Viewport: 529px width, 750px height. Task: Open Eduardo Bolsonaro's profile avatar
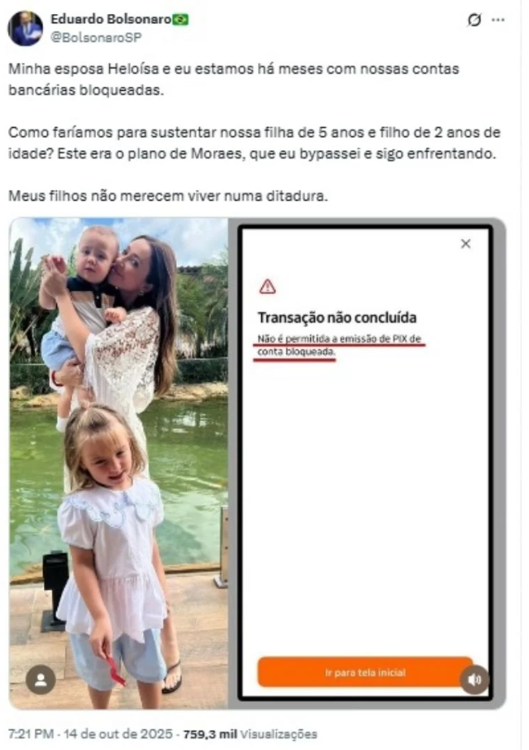click(x=25, y=28)
